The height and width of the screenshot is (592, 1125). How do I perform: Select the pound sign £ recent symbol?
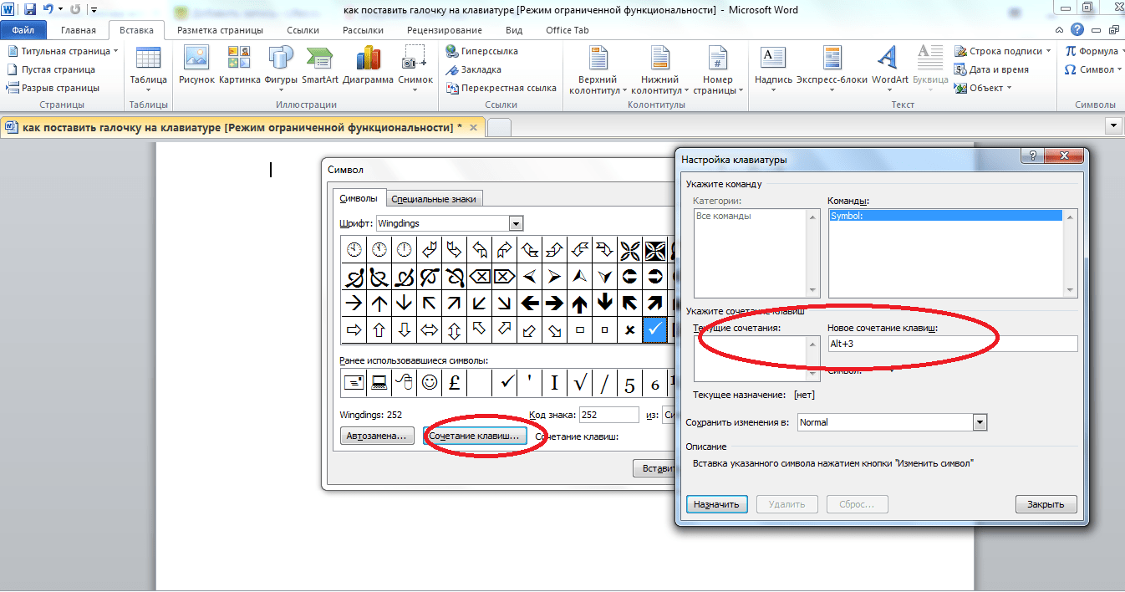[455, 383]
